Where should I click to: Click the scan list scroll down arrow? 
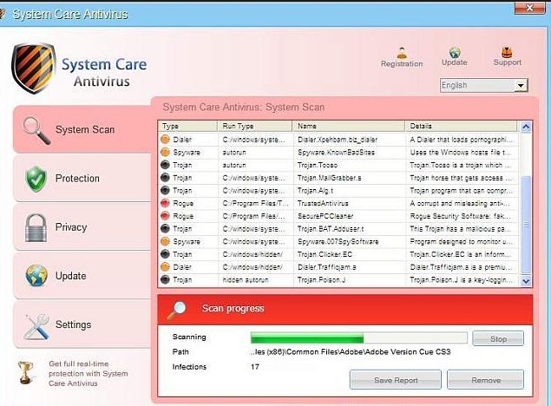pos(526,281)
